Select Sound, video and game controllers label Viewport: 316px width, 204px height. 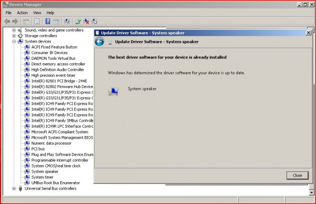tap(54, 30)
